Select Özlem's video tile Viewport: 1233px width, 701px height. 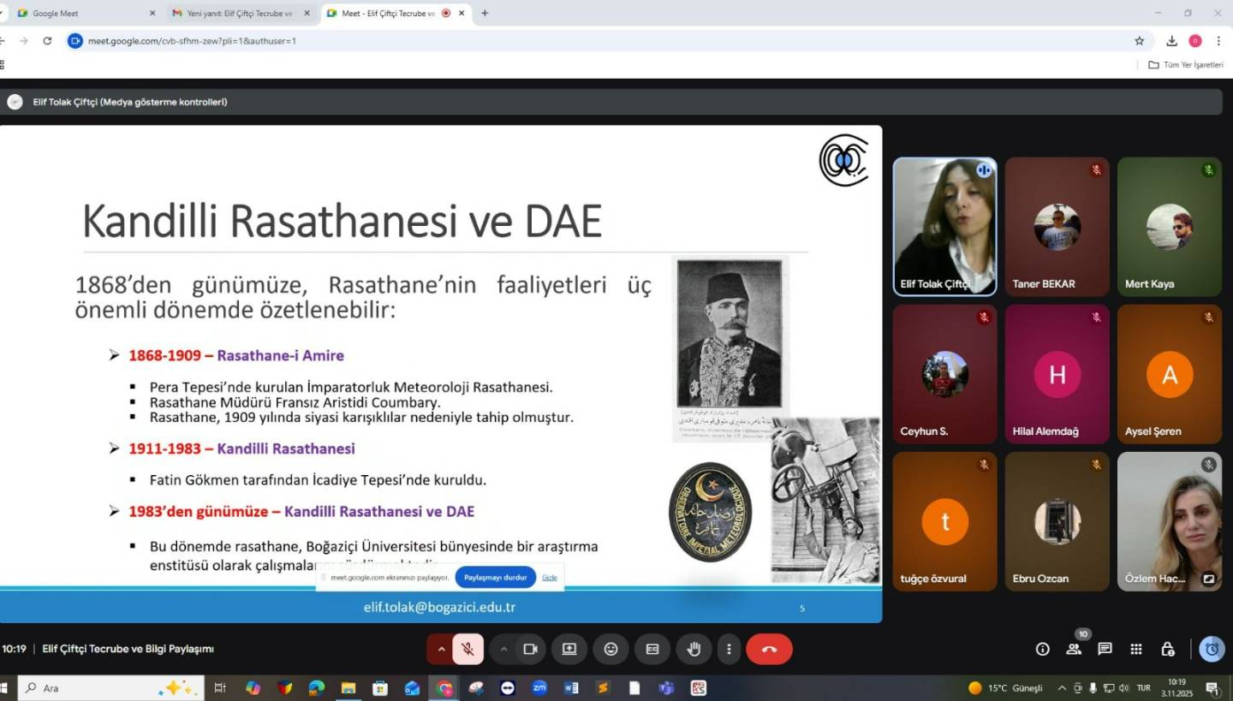coord(1169,521)
